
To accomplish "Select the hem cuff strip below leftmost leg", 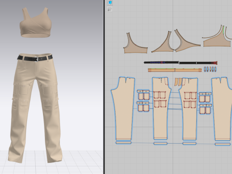I will [124, 143].
